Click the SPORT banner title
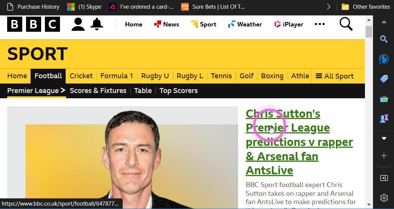This screenshot has width=394, height=209. 37,54
